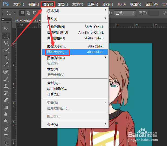The width and height of the screenshot is (167, 146).
Task: Click the width 宽度 input field
Action: 153,13
